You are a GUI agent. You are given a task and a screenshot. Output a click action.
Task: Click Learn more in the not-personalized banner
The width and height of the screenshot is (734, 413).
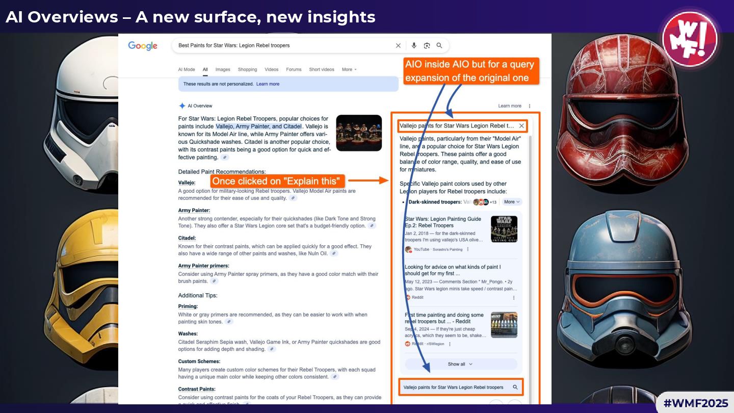click(x=268, y=84)
